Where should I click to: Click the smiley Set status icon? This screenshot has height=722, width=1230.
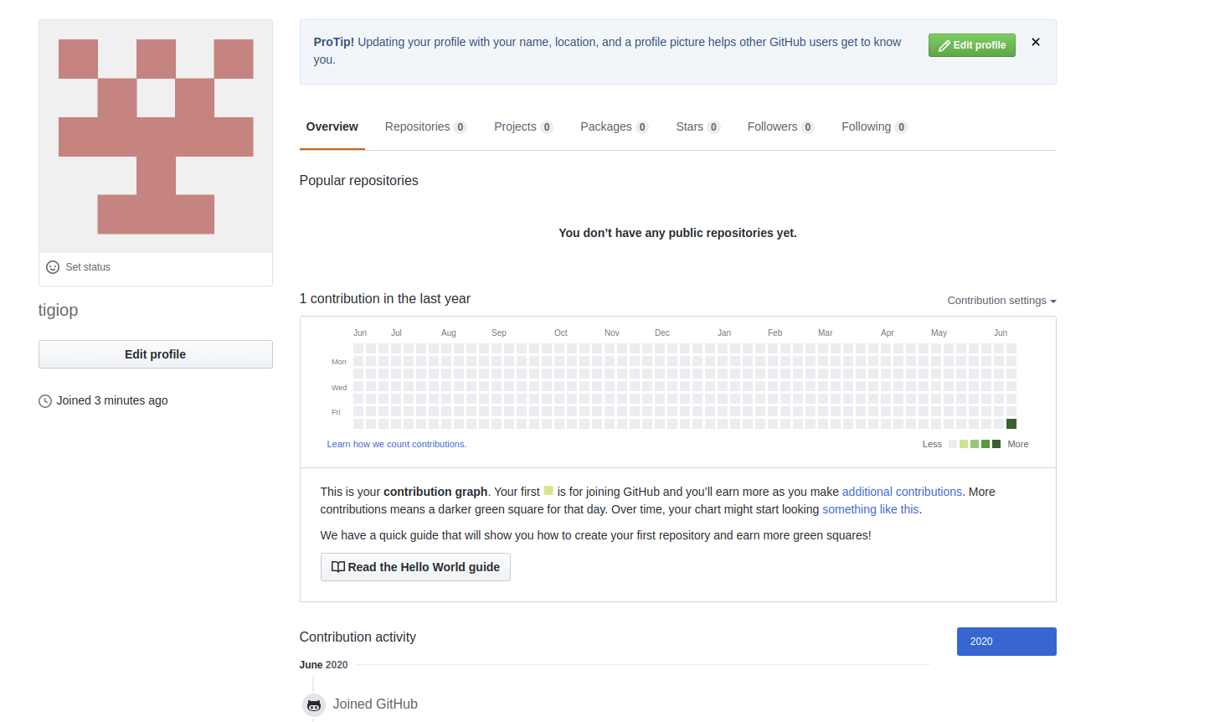(x=53, y=267)
